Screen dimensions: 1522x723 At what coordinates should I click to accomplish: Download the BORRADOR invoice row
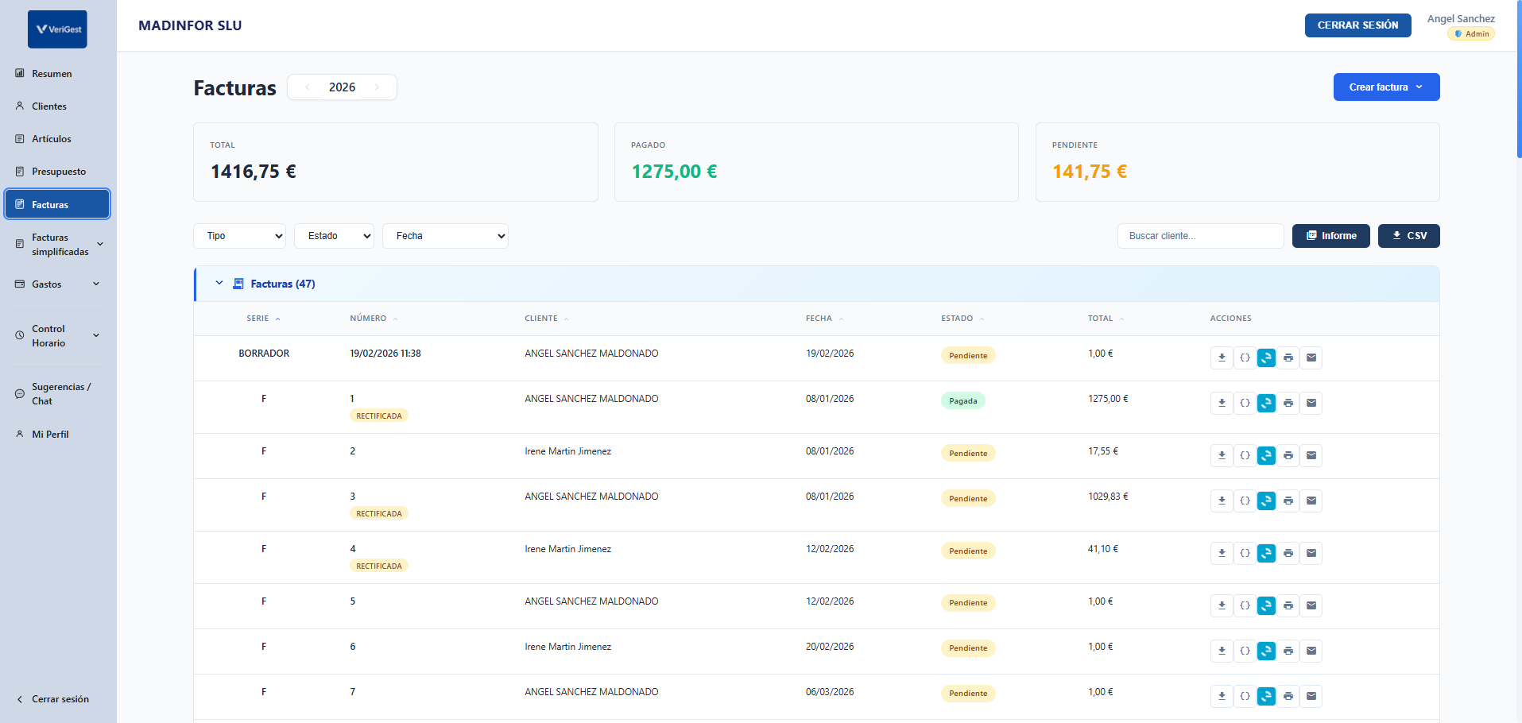coord(1222,358)
